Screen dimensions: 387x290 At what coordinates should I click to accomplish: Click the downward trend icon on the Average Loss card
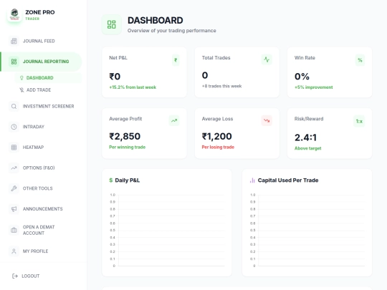pos(267,120)
